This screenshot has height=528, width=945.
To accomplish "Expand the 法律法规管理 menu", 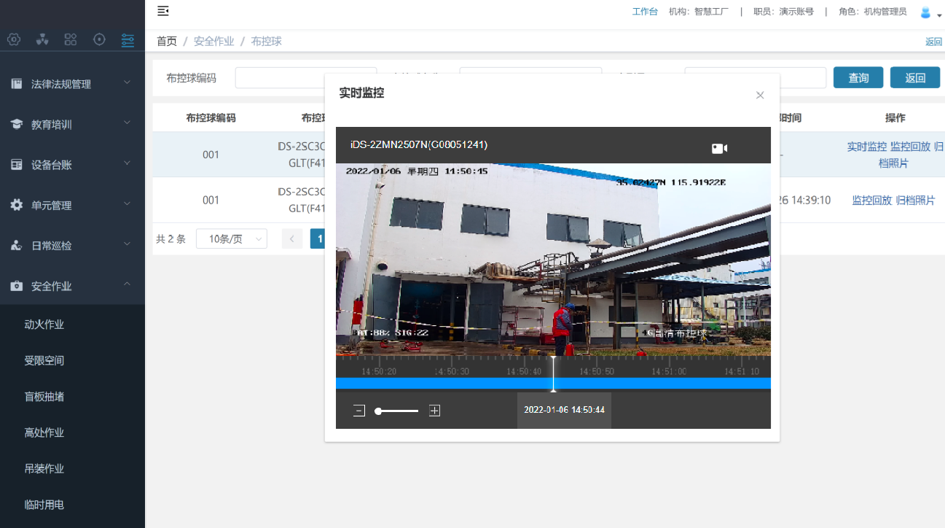I will point(72,84).
